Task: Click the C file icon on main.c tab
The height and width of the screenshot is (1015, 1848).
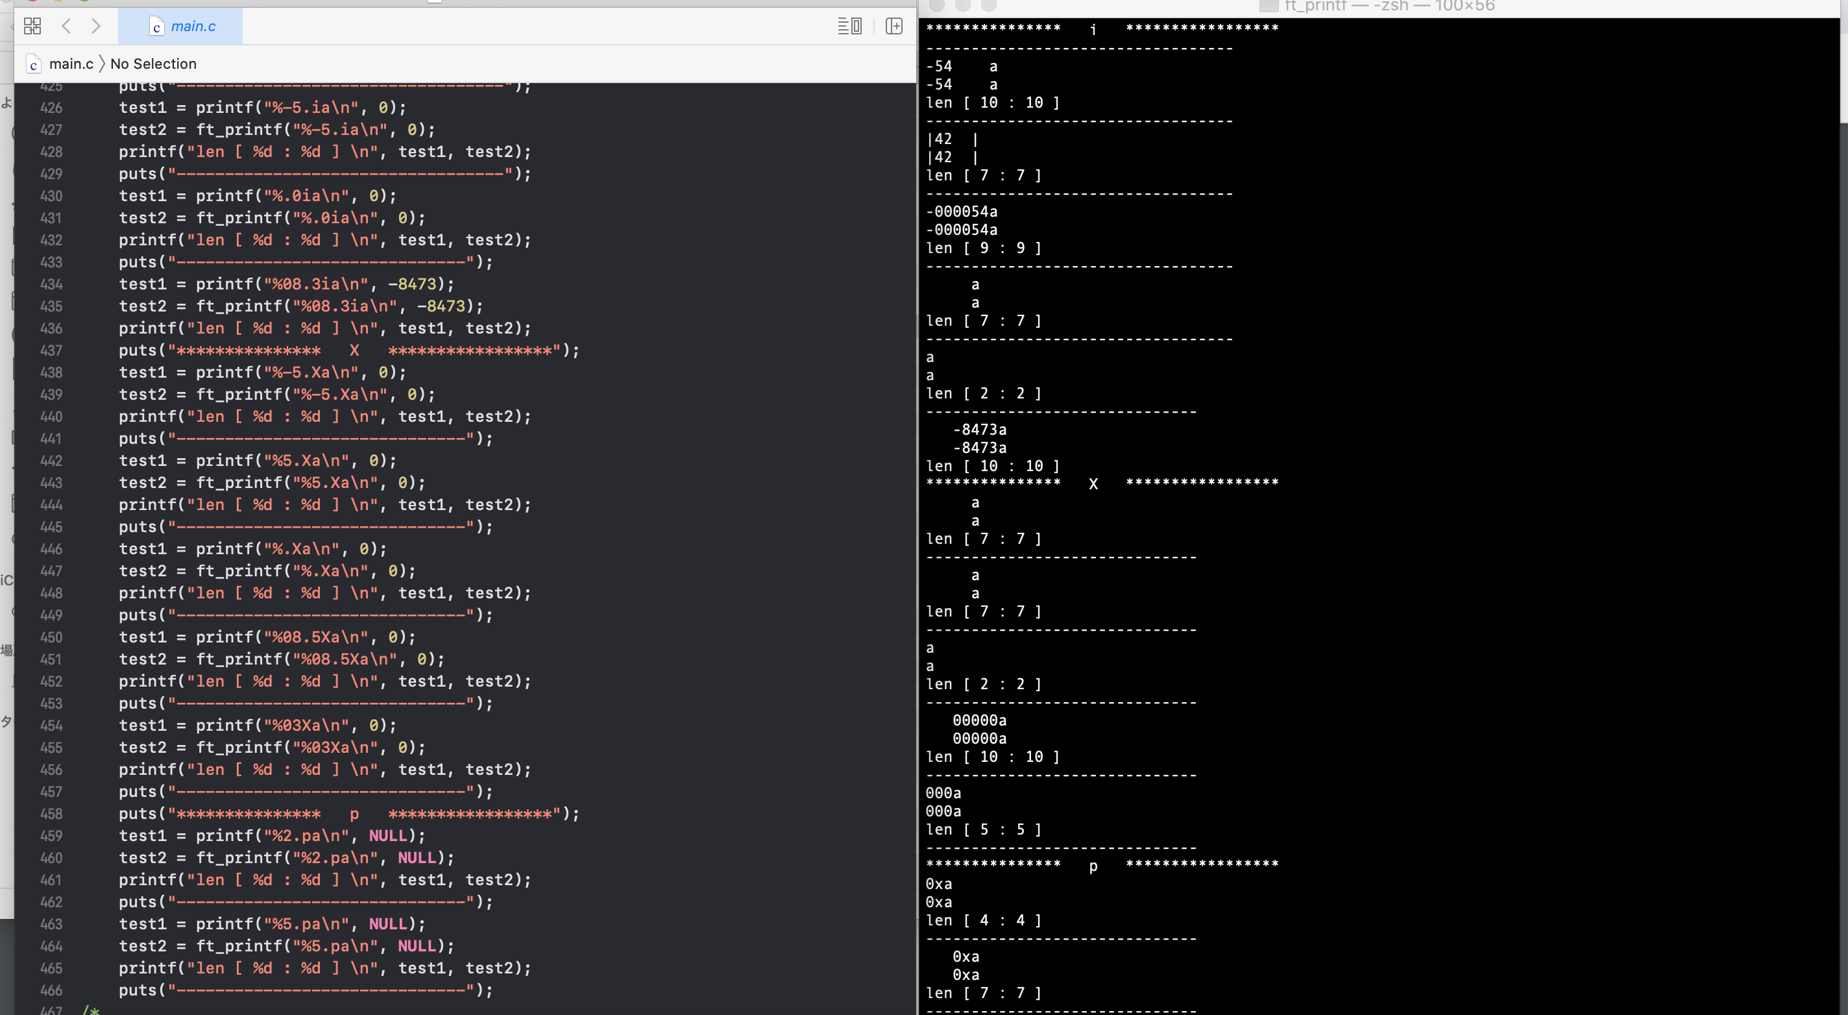Action: coord(156,27)
